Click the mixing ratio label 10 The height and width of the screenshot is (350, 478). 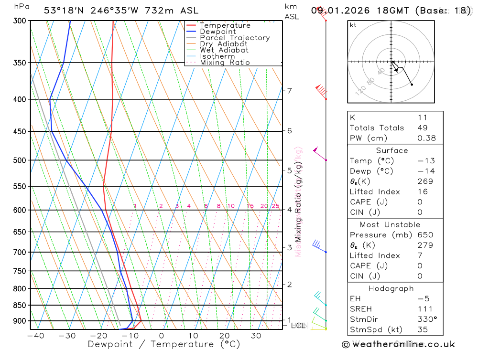coord(231,206)
